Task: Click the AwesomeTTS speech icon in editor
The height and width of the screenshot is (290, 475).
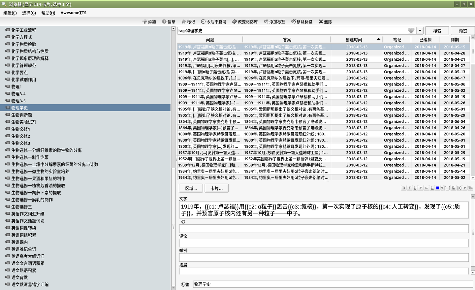Action: [471, 188]
